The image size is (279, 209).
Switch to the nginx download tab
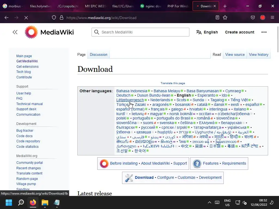pos(151,6)
